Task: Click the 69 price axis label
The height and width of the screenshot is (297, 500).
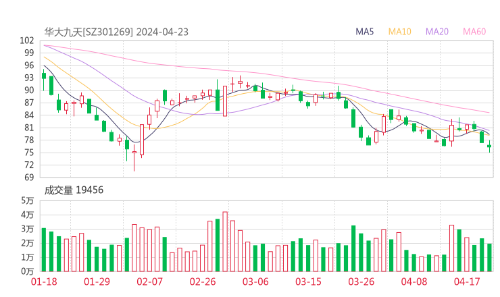Action: pyautogui.click(x=29, y=177)
